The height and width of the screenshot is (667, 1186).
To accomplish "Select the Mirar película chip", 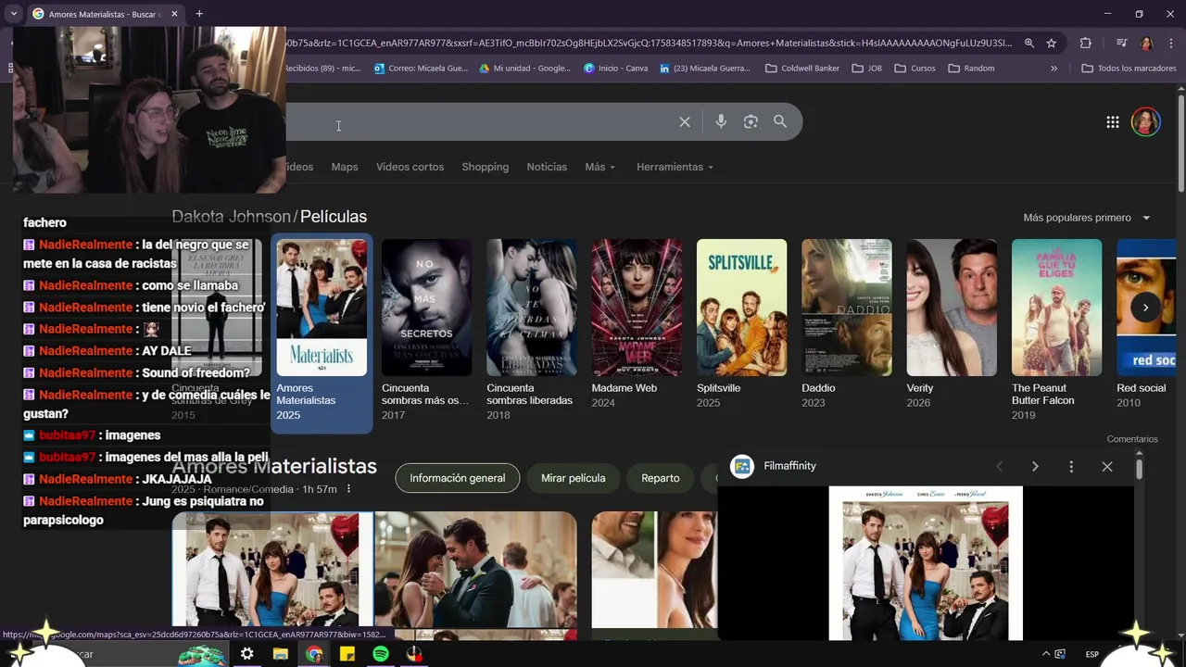I will (574, 478).
